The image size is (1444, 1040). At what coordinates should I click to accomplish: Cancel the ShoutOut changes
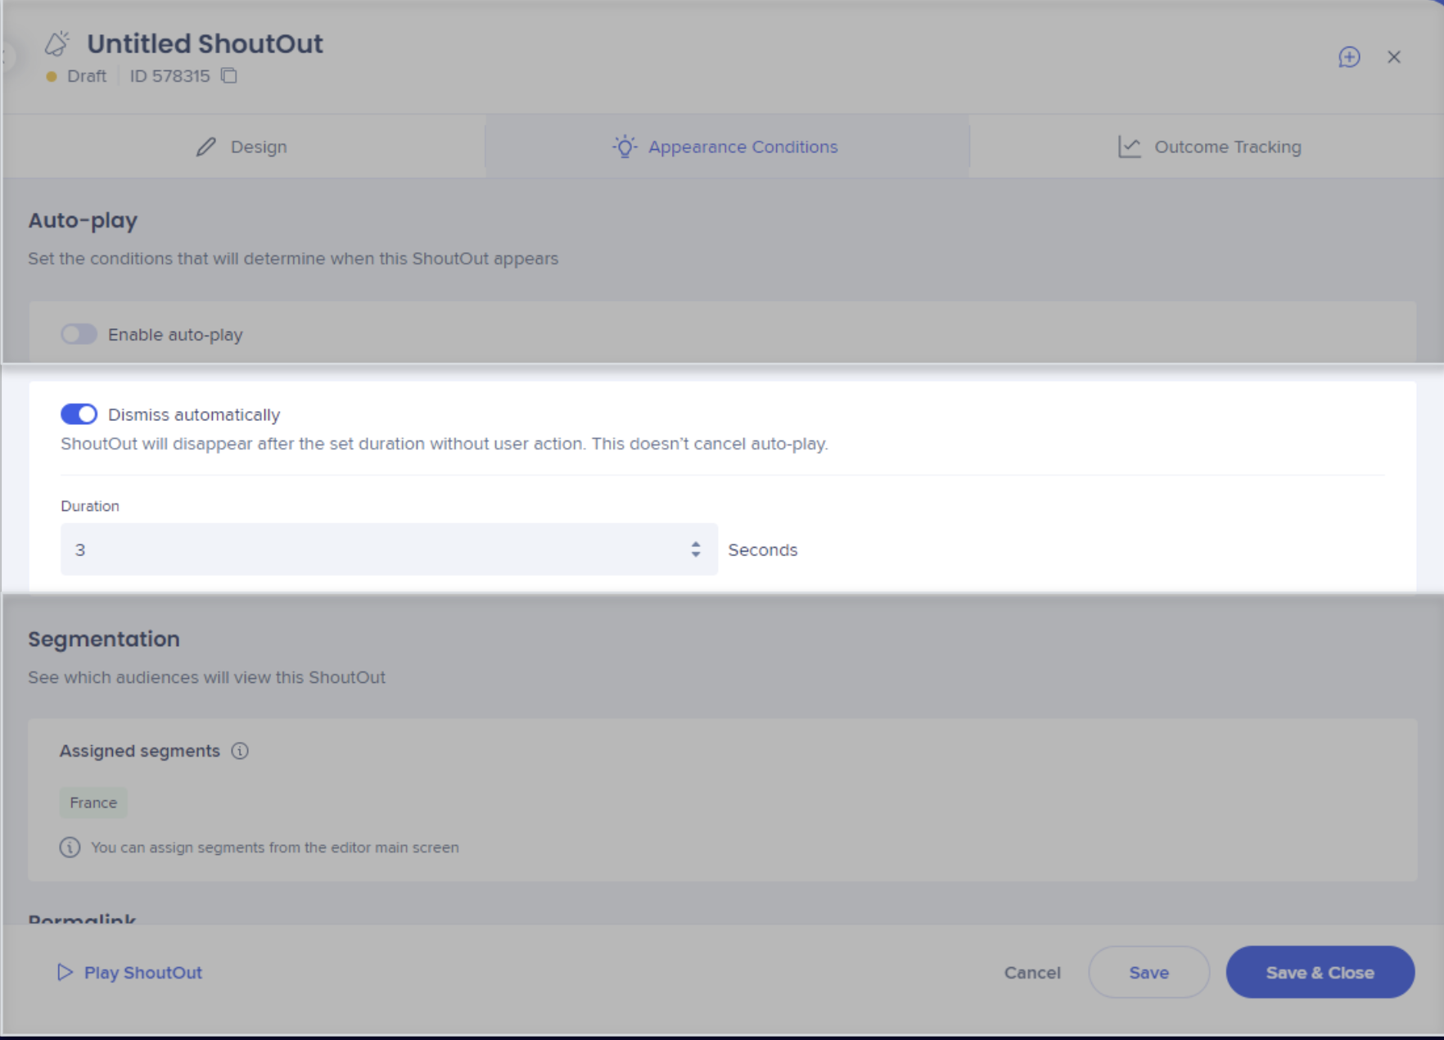[1032, 972]
